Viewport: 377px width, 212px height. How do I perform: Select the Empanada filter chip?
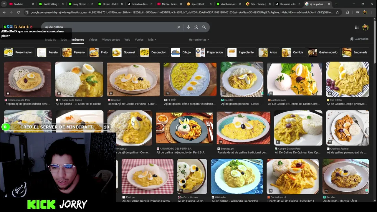[x=355, y=52]
